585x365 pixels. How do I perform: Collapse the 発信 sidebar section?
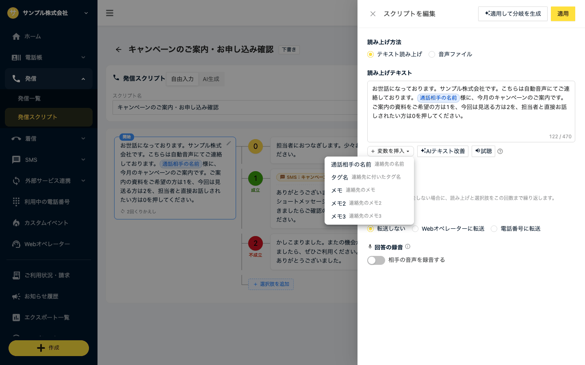pos(83,79)
